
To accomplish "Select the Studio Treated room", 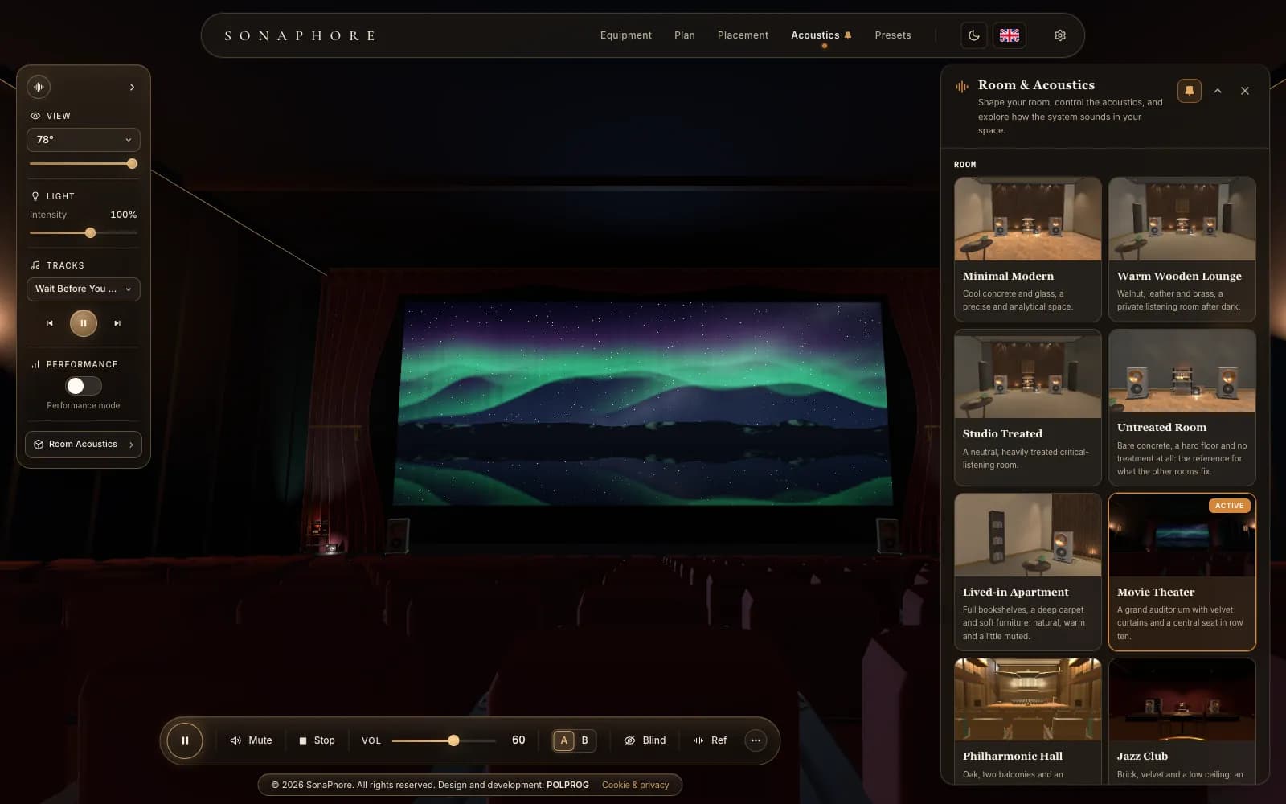I will 1027,407.
